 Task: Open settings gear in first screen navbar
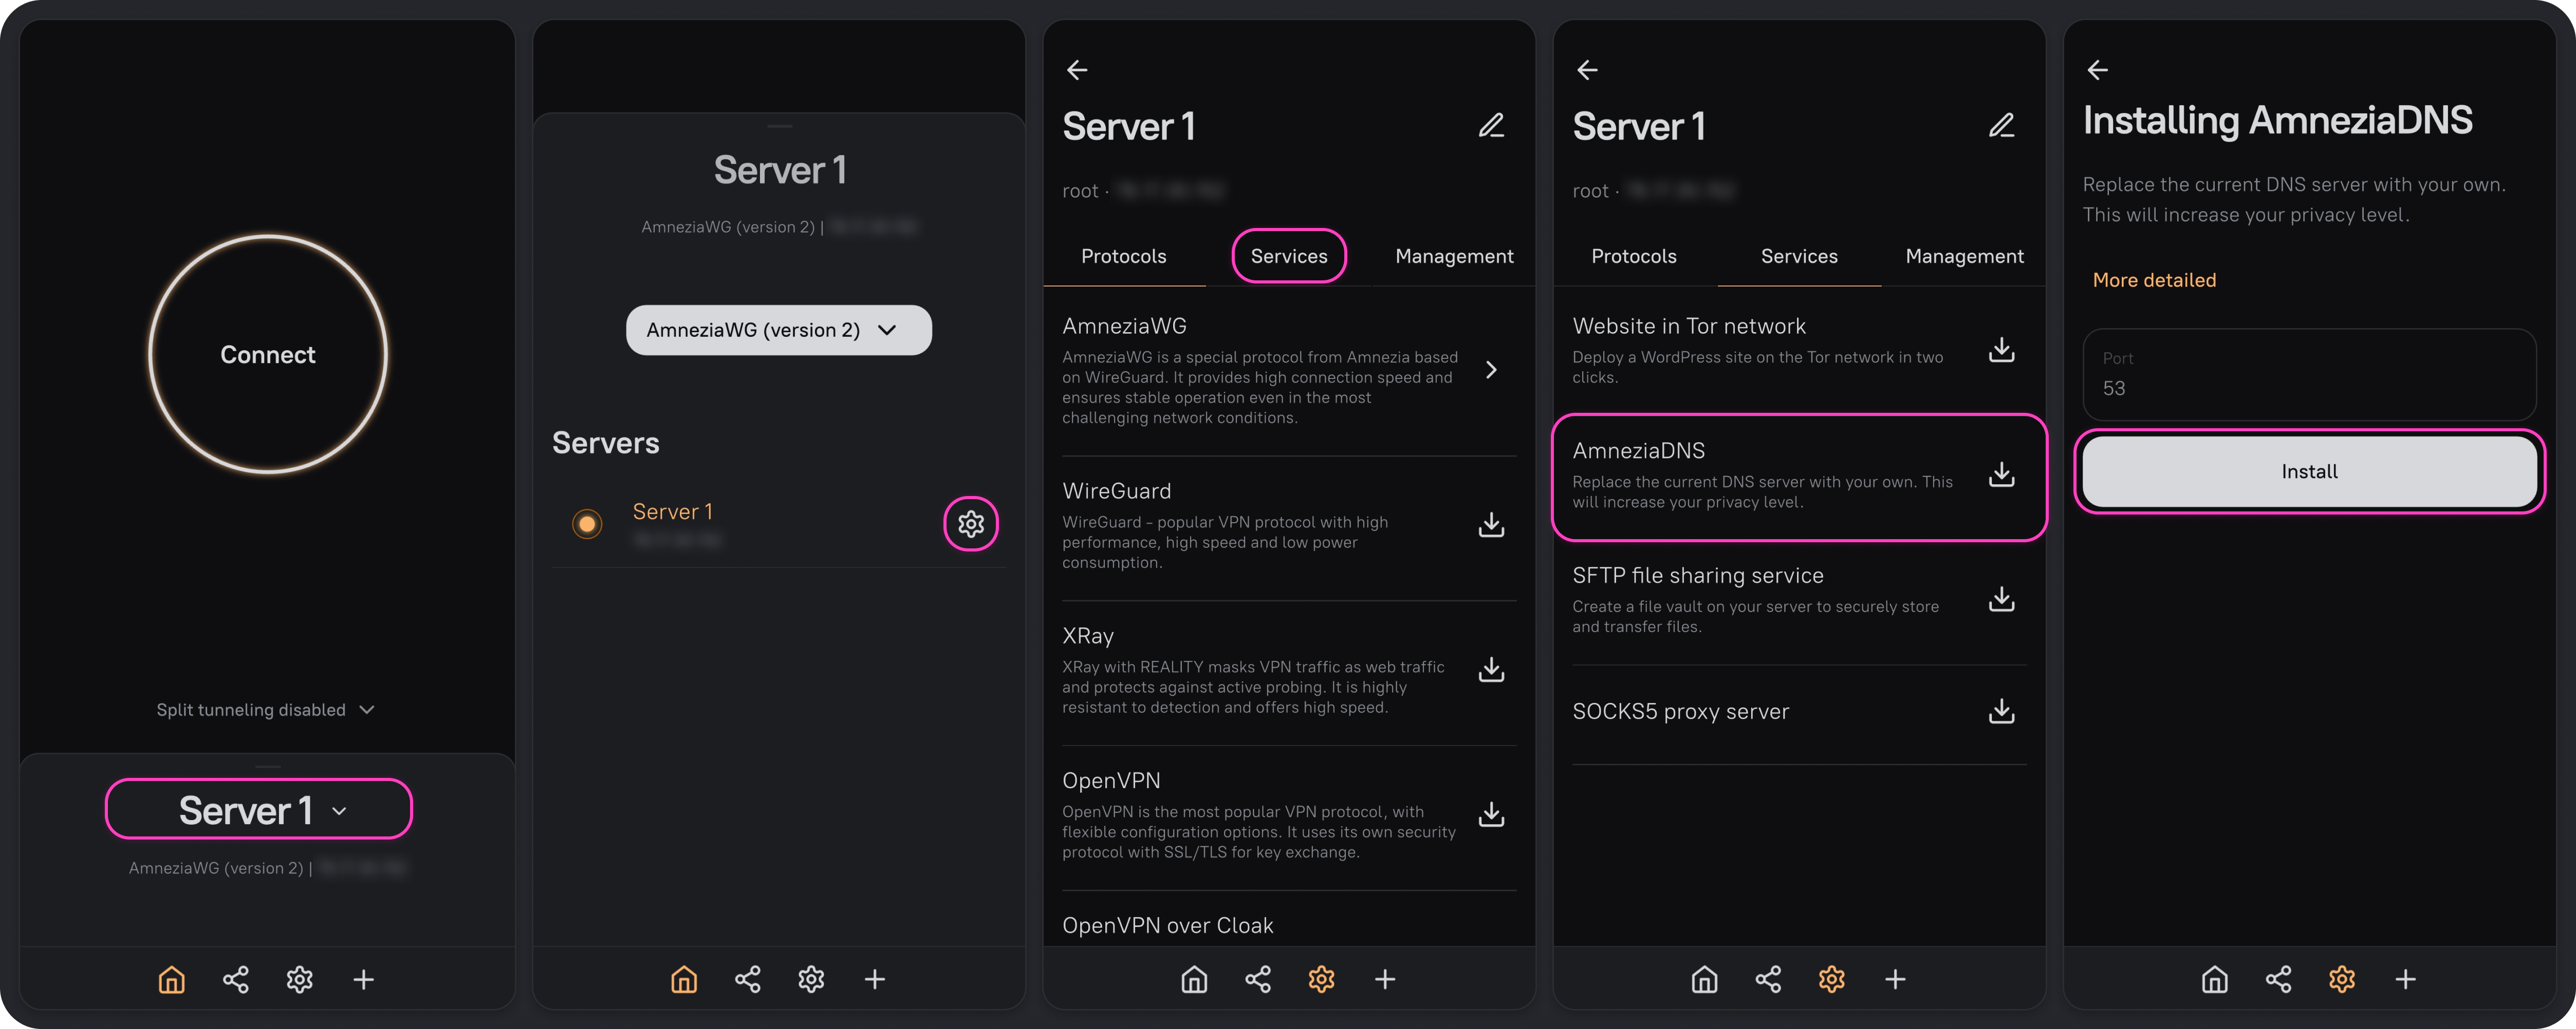coord(300,979)
